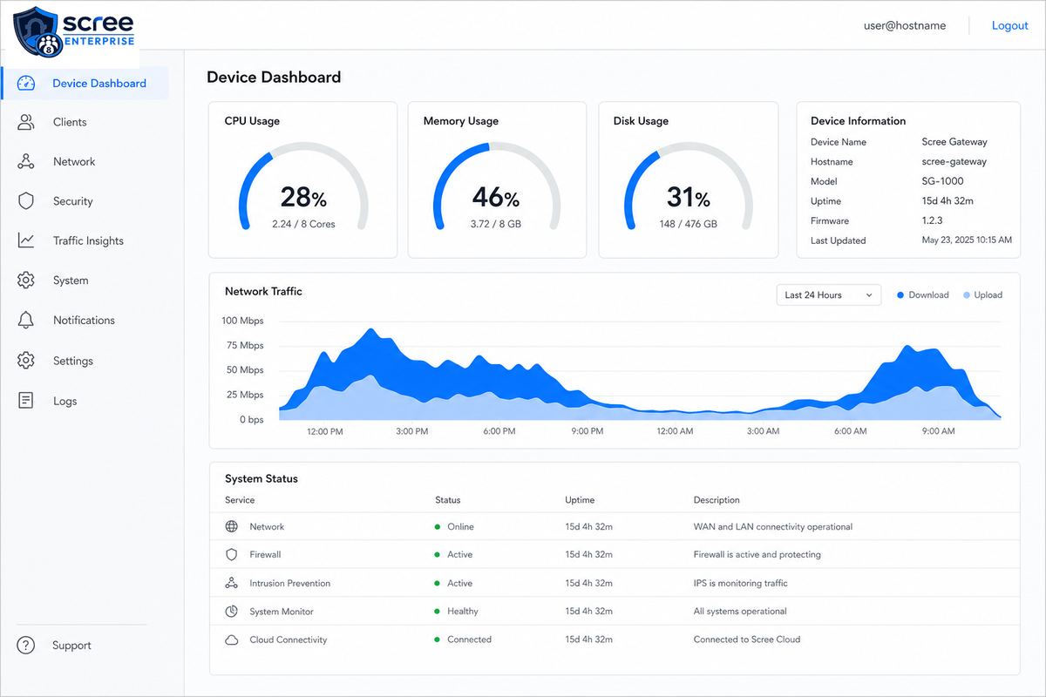
Task: Click the Scree Enterprise logo
Action: pyautogui.click(x=75, y=30)
